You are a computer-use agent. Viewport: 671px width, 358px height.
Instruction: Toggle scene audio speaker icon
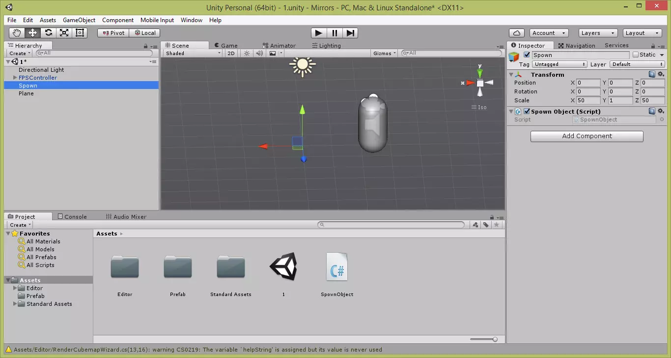(259, 53)
